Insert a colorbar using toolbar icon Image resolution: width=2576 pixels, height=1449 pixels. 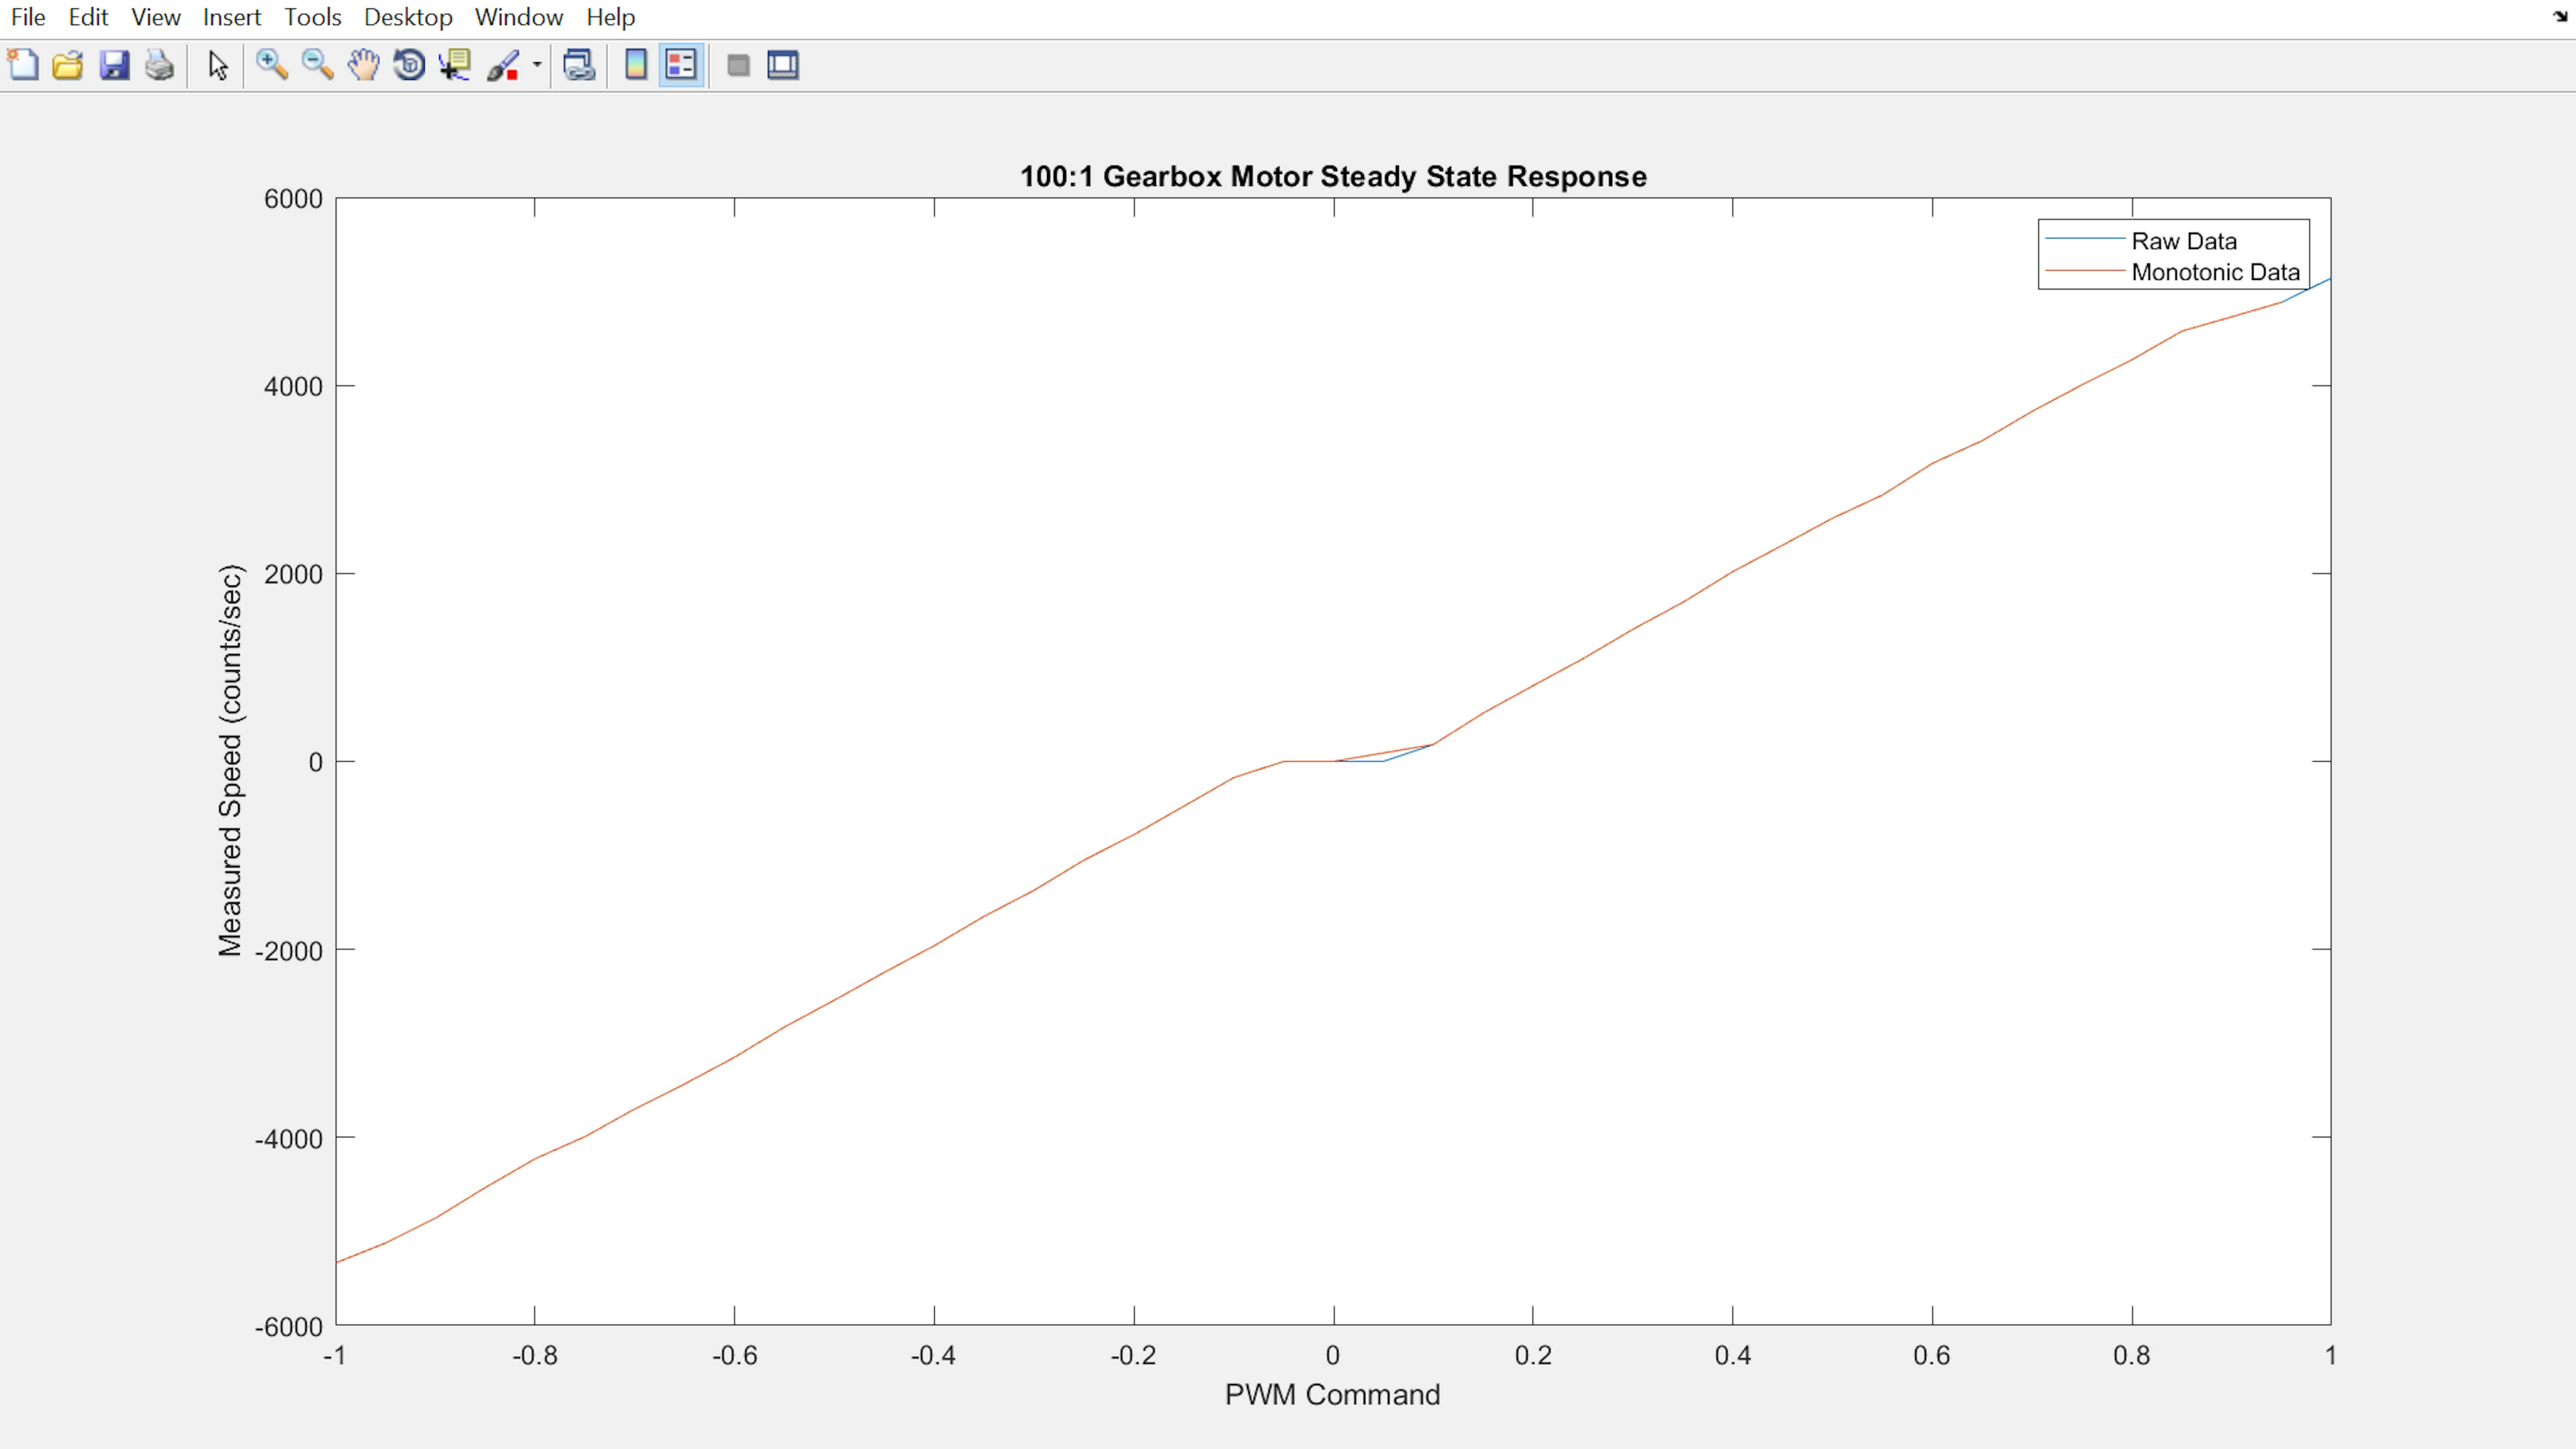pos(635,65)
